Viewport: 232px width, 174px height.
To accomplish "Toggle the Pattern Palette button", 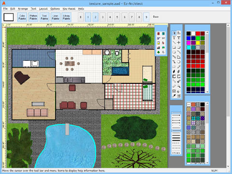I will (x=33, y=17).
